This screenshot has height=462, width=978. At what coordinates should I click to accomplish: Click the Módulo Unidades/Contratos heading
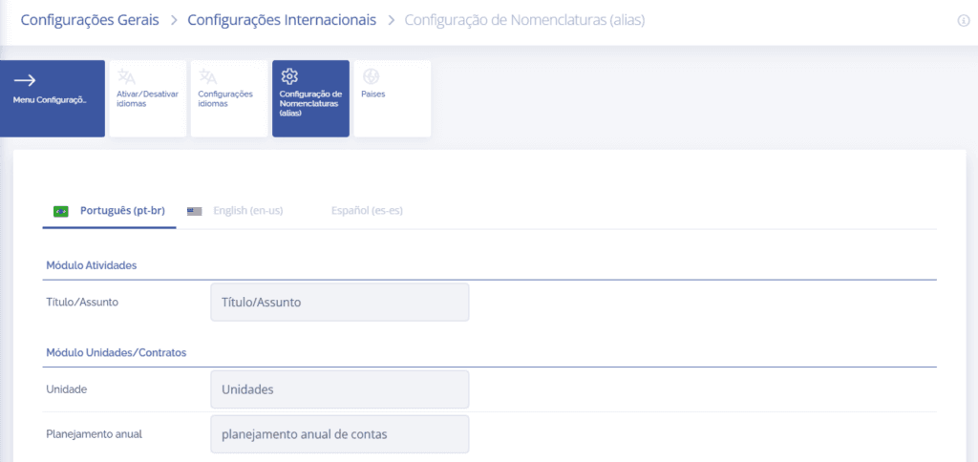(x=117, y=353)
